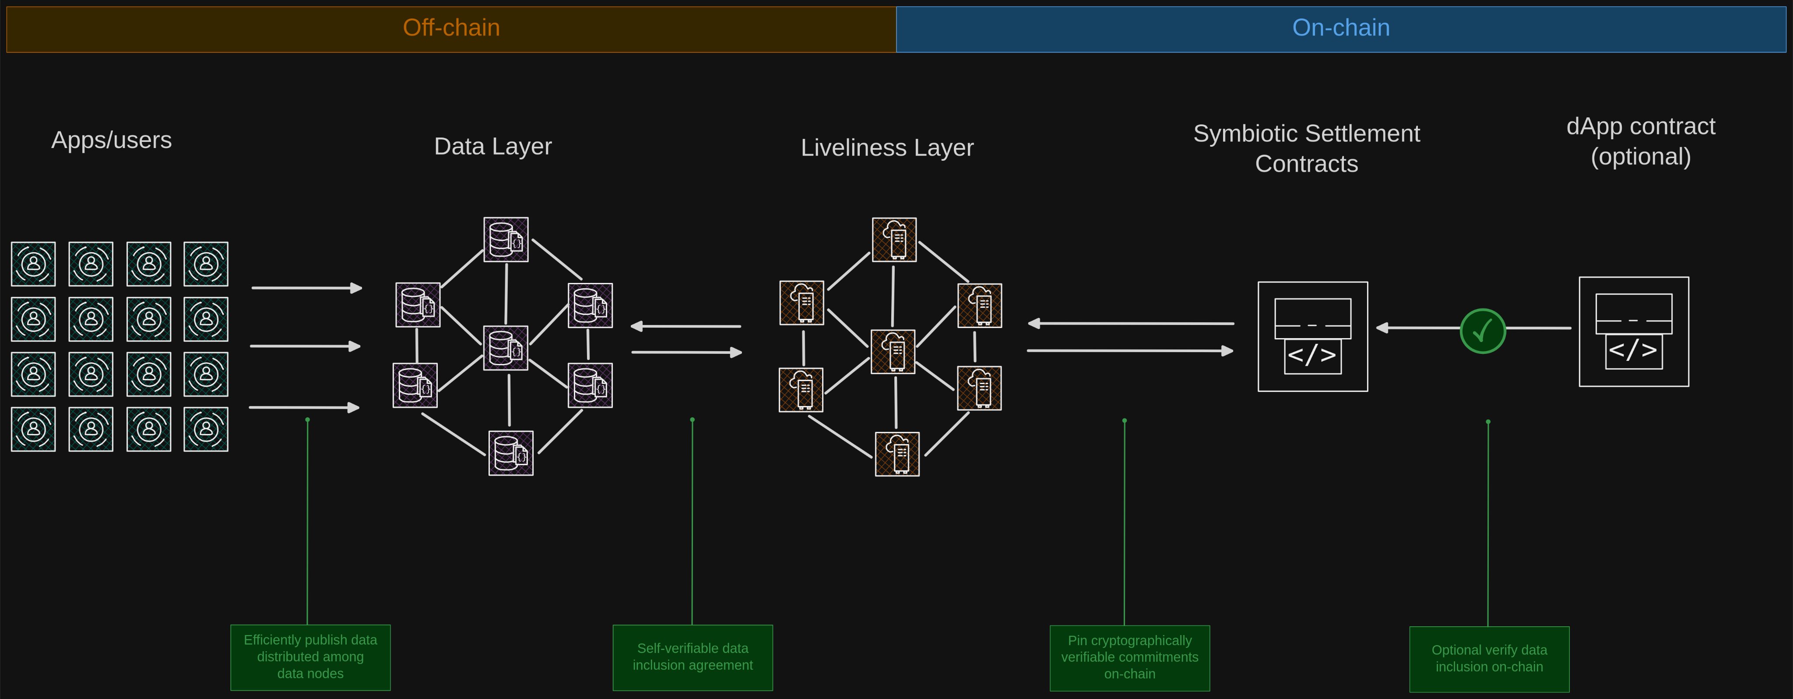Click the 'Efficiently publish data' note box
The width and height of the screenshot is (1793, 699).
[310, 657]
